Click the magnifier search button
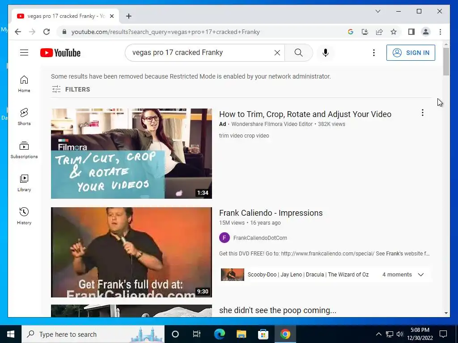The image size is (458, 343). click(x=298, y=53)
